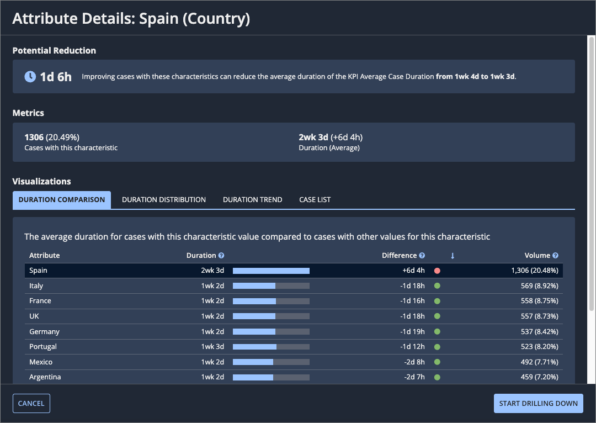Click the 492 (7.71%) volume value

coord(539,362)
